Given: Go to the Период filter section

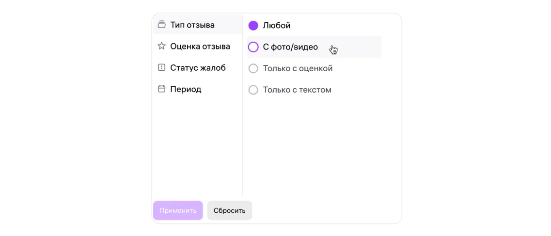Looking at the screenshot, I should pos(186,89).
